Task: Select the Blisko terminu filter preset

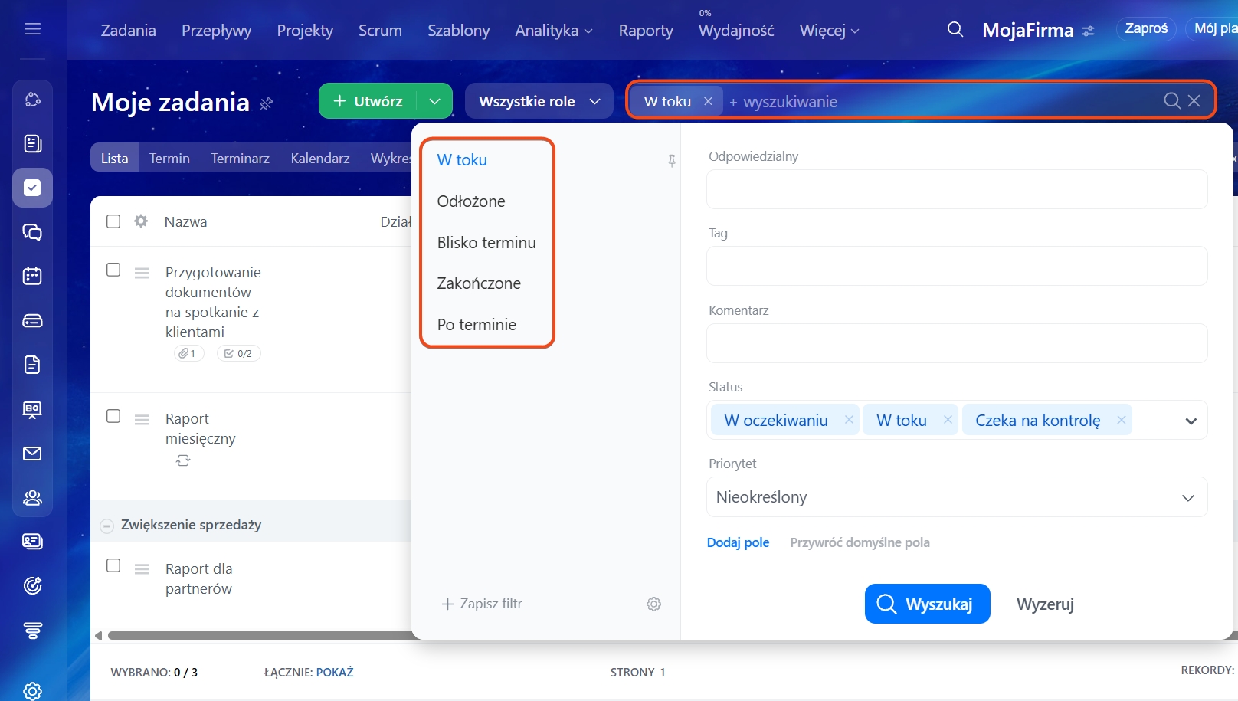Action: point(486,243)
